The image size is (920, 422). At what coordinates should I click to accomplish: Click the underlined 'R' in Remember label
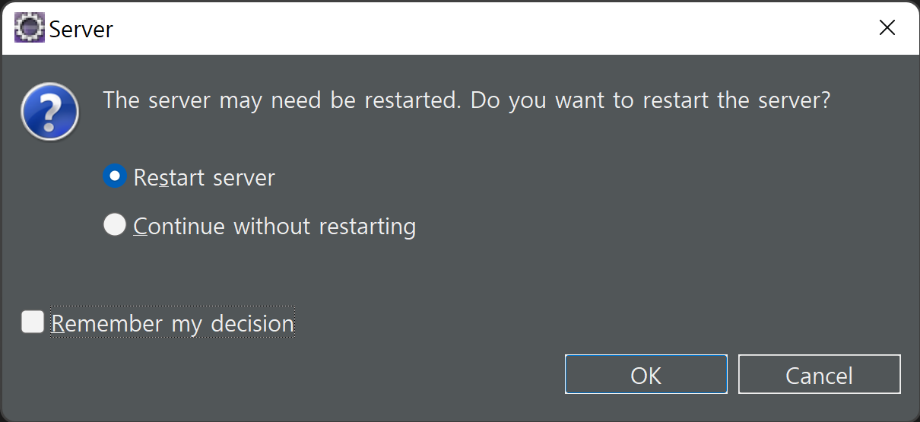tap(59, 323)
